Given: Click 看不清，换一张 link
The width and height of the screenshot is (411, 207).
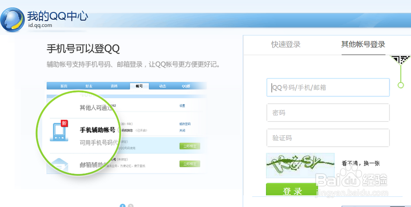Looking at the screenshot, I should pyautogui.click(x=361, y=163).
